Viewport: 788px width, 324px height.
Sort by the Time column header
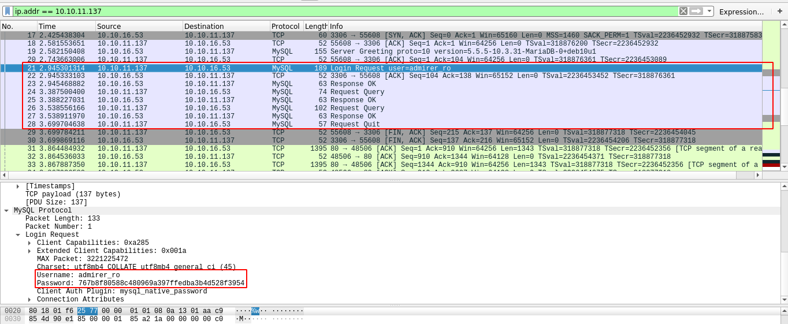click(65, 26)
